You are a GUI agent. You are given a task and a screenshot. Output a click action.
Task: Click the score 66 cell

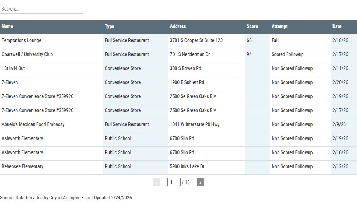click(249, 40)
